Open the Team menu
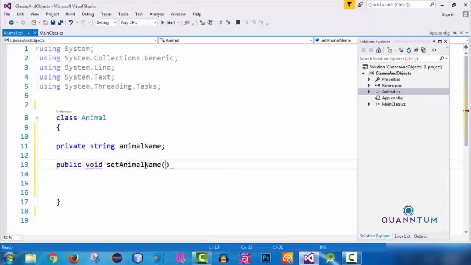The image size is (471, 265). click(106, 14)
